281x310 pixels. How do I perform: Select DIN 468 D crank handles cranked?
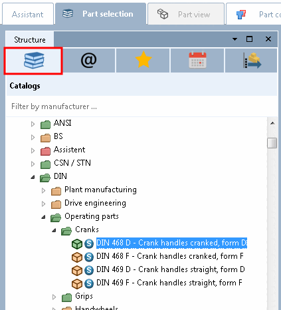tap(171, 243)
